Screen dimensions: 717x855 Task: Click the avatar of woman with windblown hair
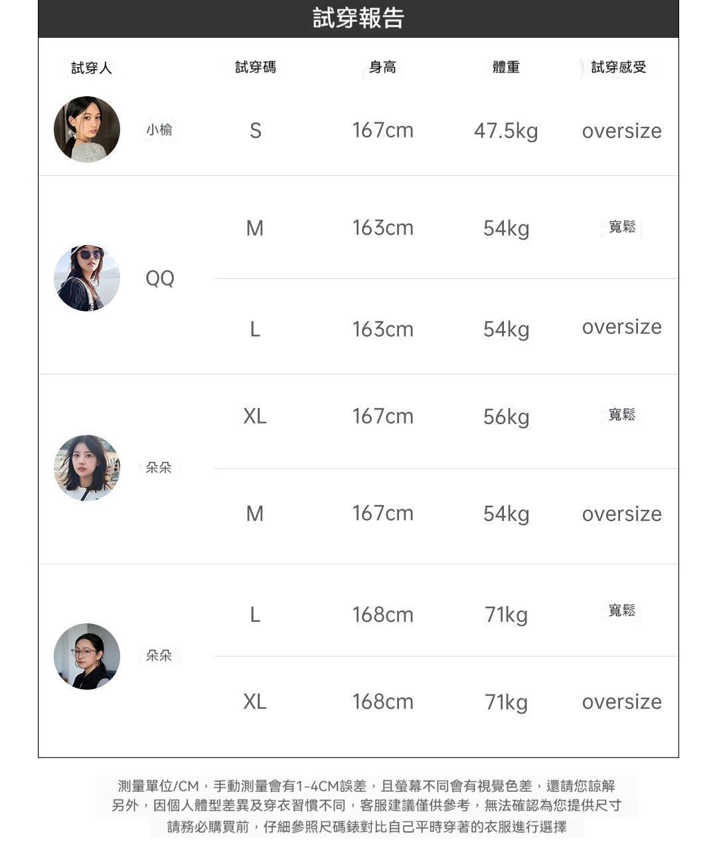click(x=87, y=468)
